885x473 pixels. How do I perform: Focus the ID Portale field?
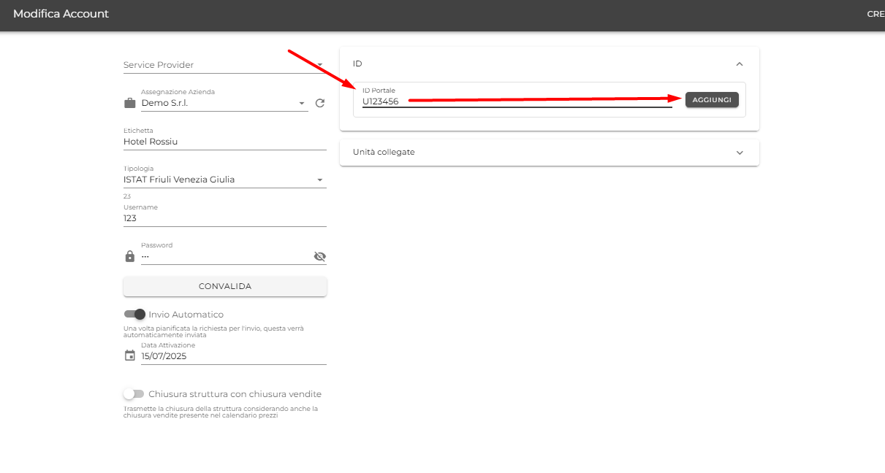[x=517, y=101]
